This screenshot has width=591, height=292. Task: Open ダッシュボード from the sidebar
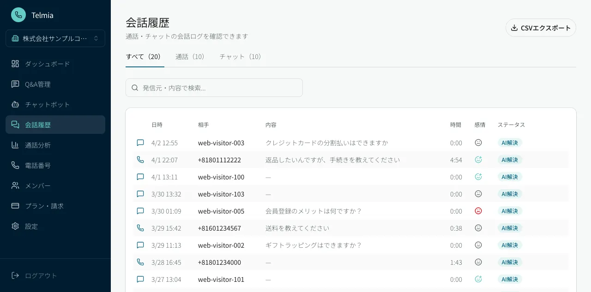click(x=47, y=64)
